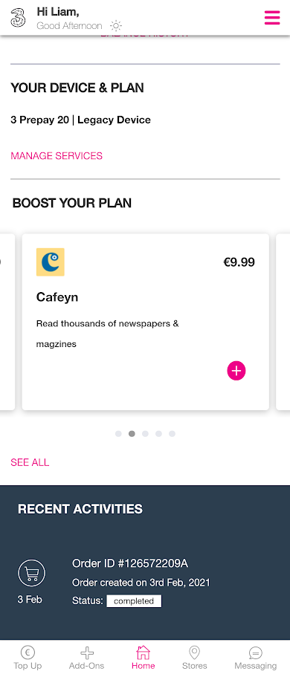
Task: Select the first carousel page dot
Action: (x=118, y=434)
